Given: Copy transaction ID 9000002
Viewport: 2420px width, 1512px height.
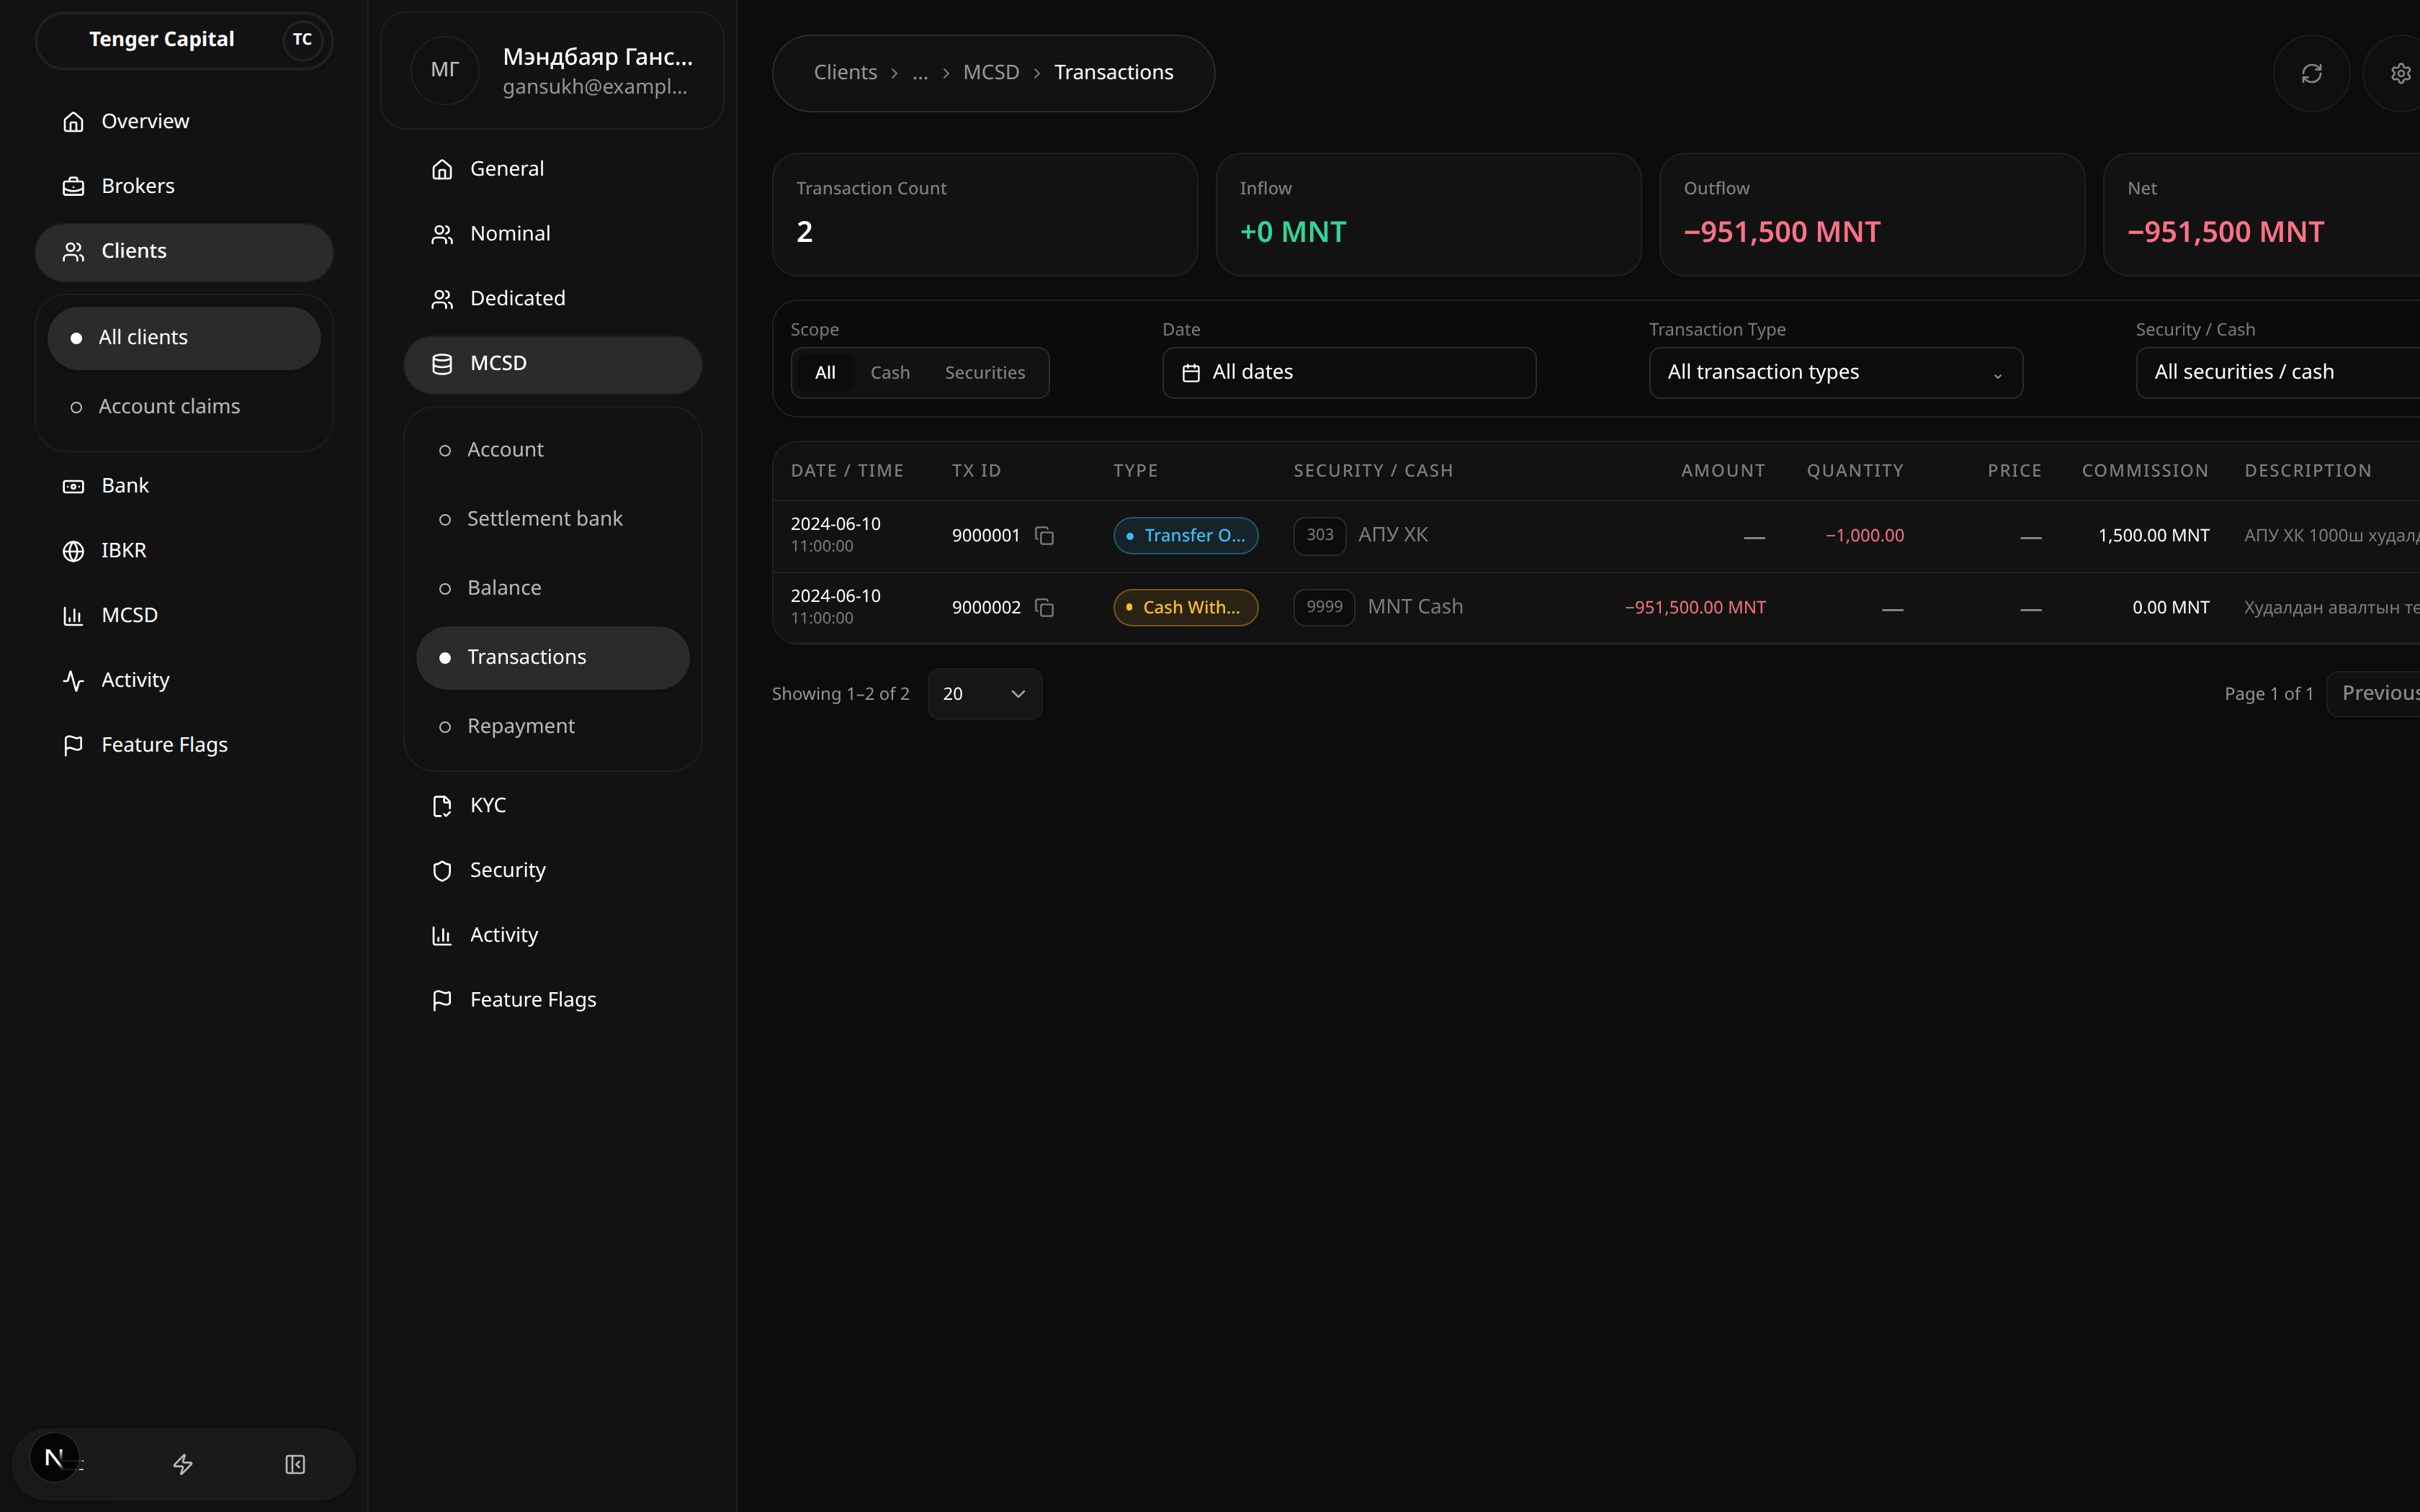Looking at the screenshot, I should click(x=1044, y=608).
